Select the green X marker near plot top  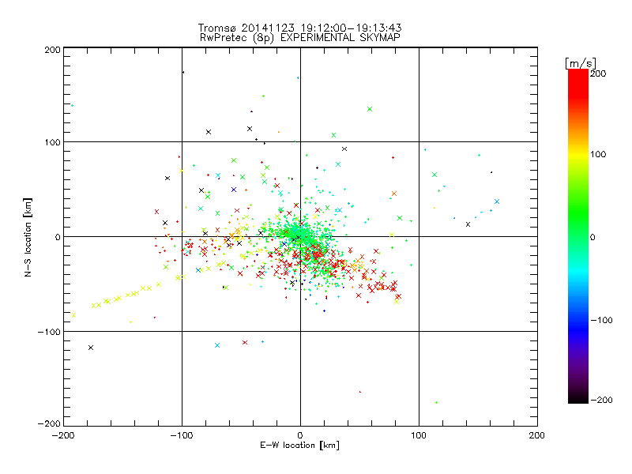tap(369, 109)
